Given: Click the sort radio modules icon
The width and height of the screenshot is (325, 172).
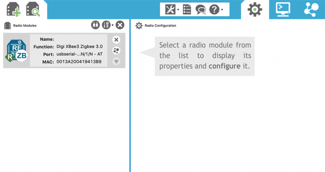Looking at the screenshot, I should coord(106,25).
